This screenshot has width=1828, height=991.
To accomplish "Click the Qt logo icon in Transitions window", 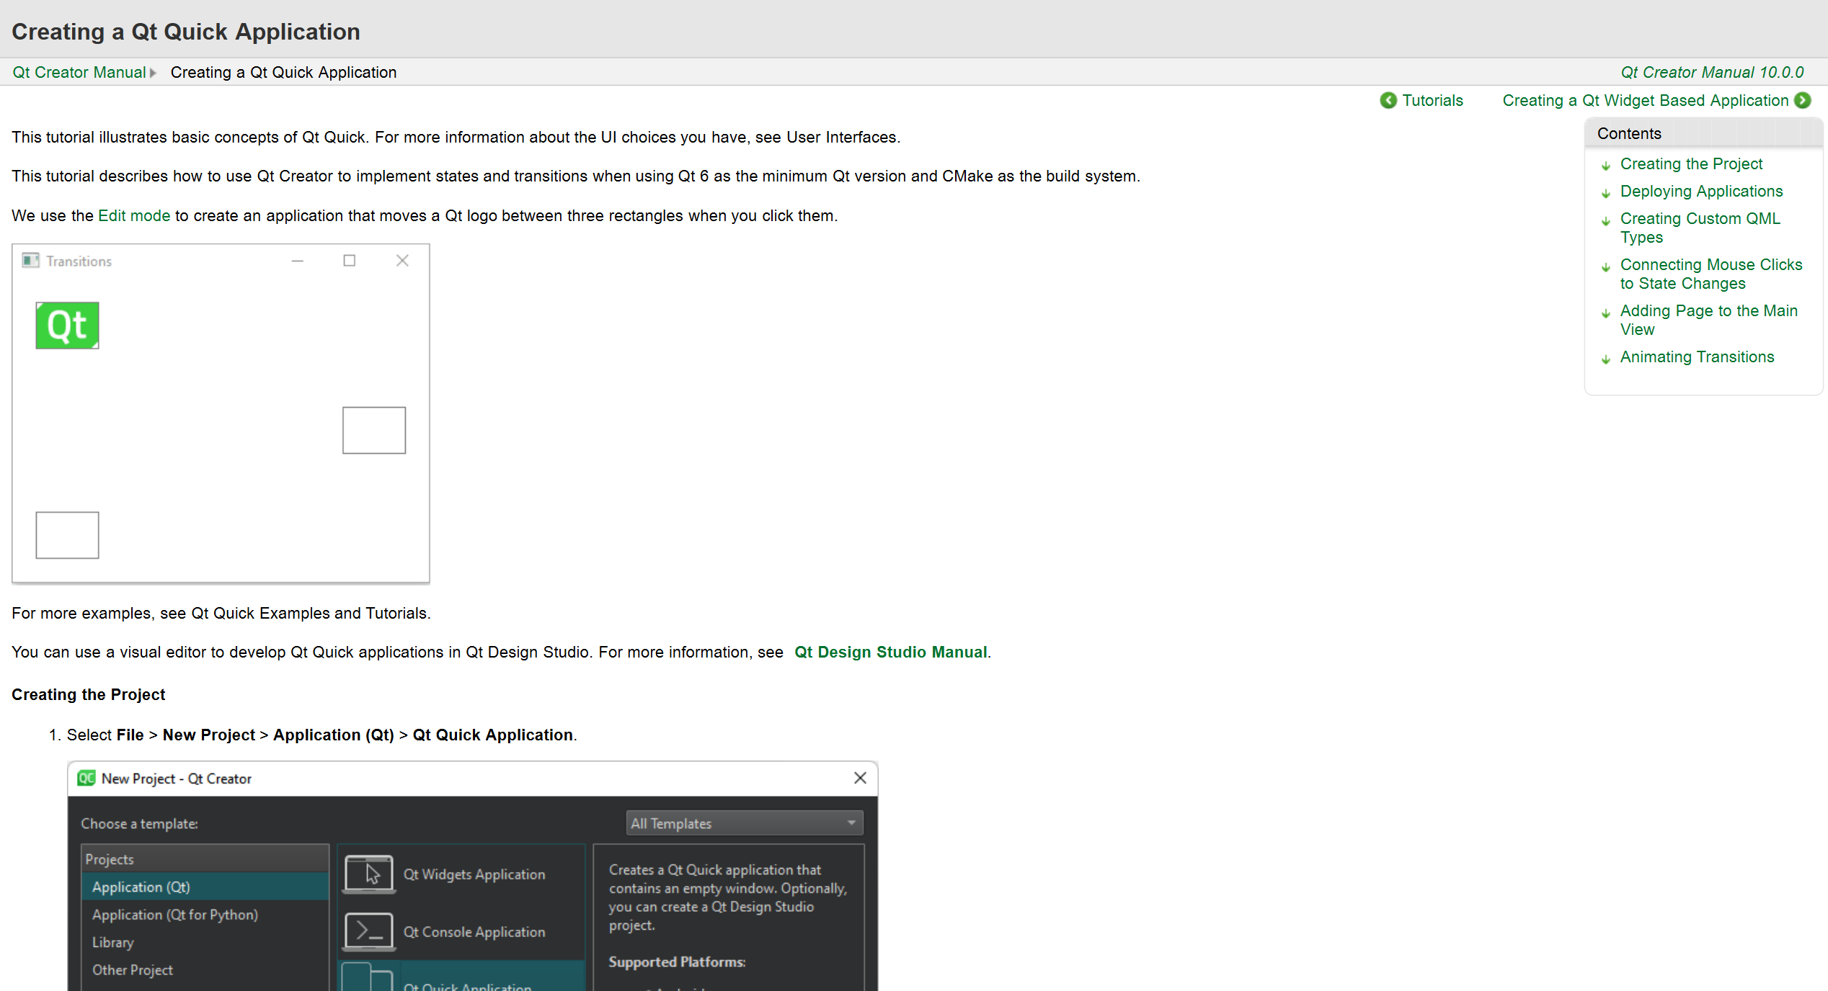I will [67, 325].
